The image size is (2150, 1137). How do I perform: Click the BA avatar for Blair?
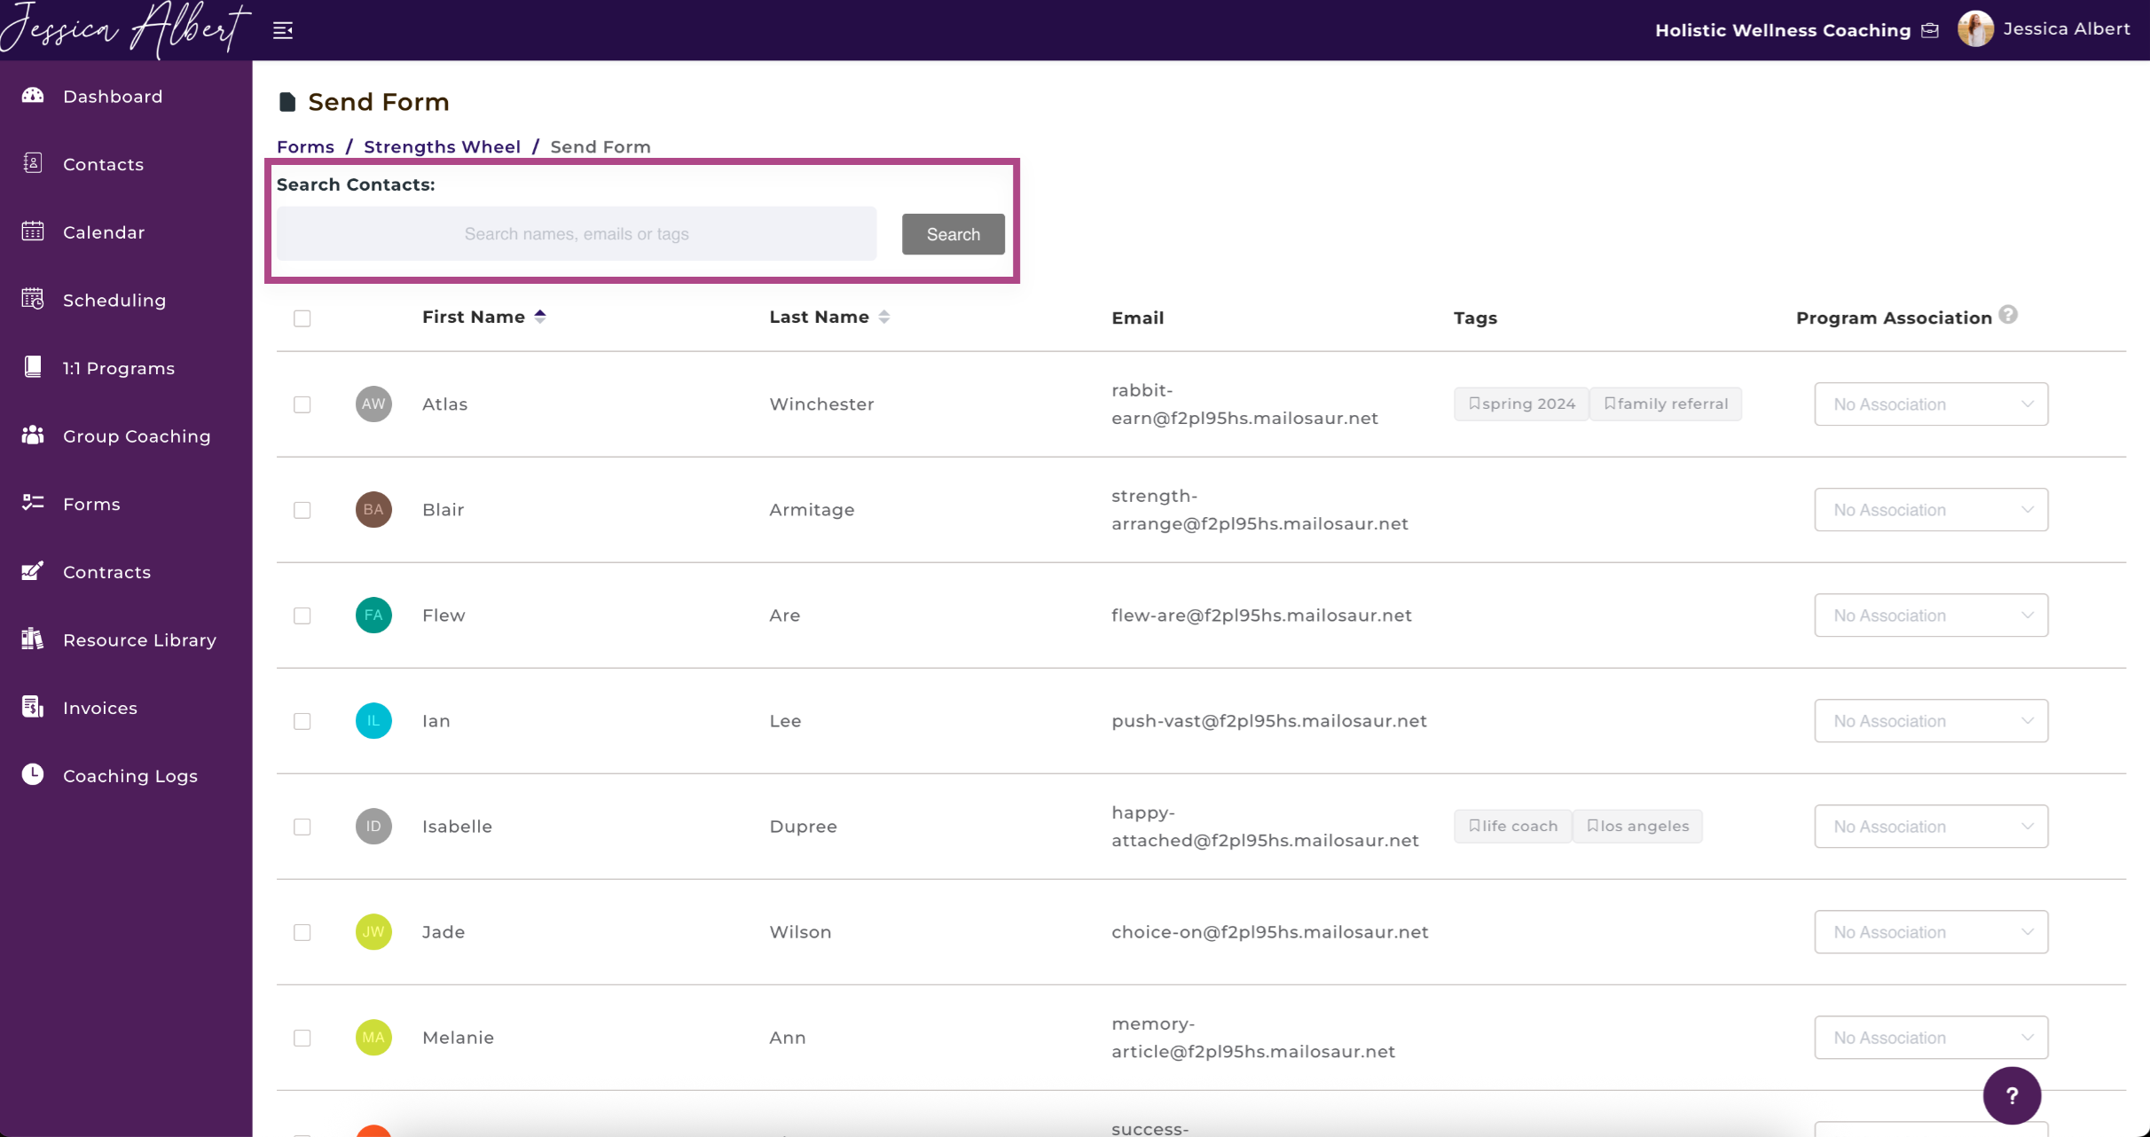pyautogui.click(x=373, y=509)
